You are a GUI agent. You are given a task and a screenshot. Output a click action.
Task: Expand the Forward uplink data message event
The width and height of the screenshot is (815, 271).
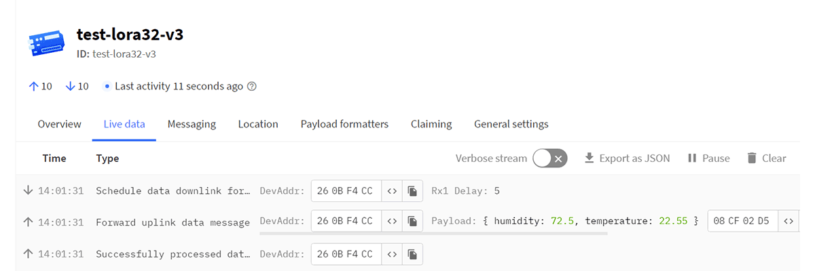(x=407, y=222)
